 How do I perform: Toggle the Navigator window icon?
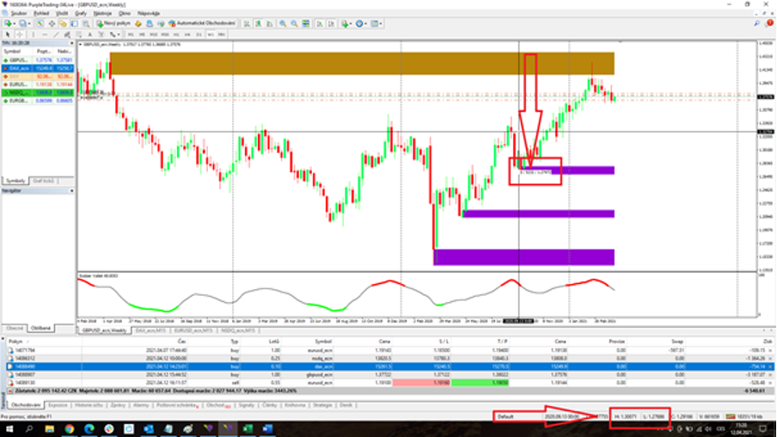(x=63, y=23)
